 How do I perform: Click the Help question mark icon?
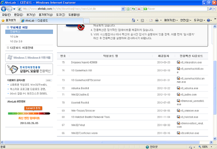[208, 20]
